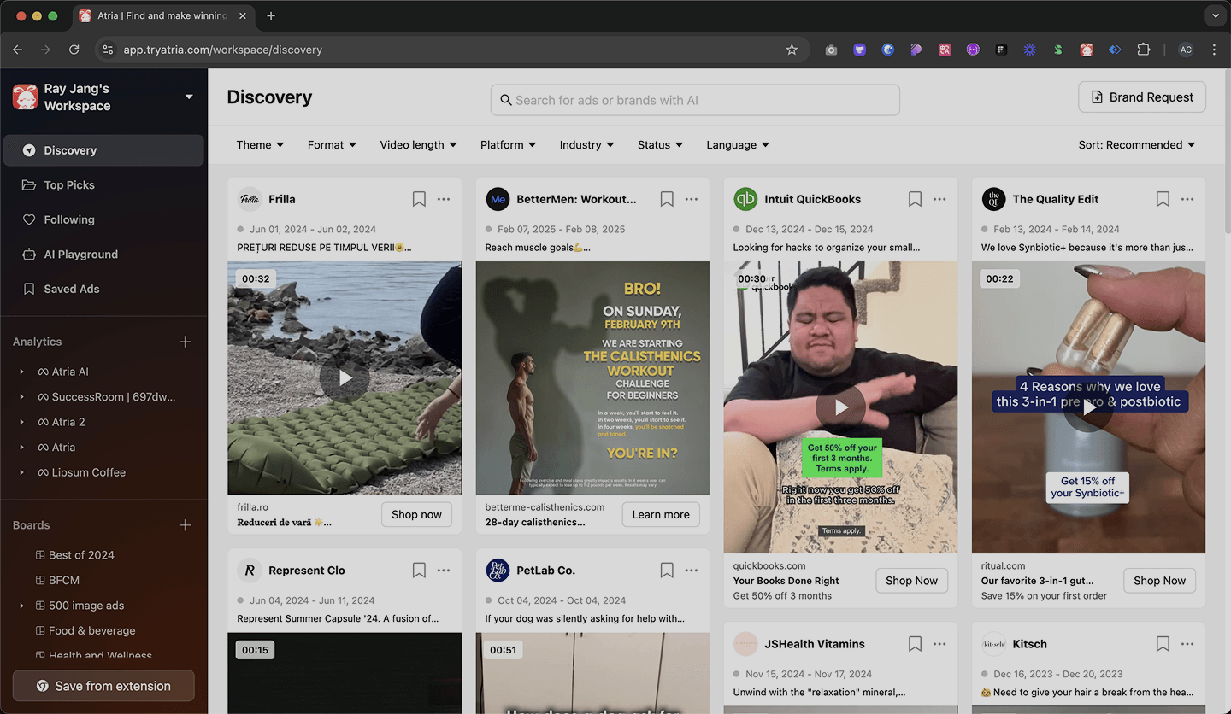The height and width of the screenshot is (714, 1231).
Task: Focus the search ads or brands field
Action: [x=695, y=100]
